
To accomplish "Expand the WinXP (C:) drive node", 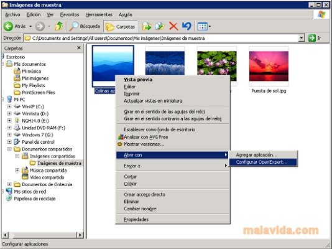I will click(9, 106).
